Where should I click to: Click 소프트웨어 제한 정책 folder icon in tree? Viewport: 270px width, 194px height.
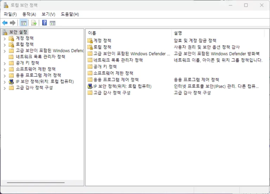[x=11, y=69]
